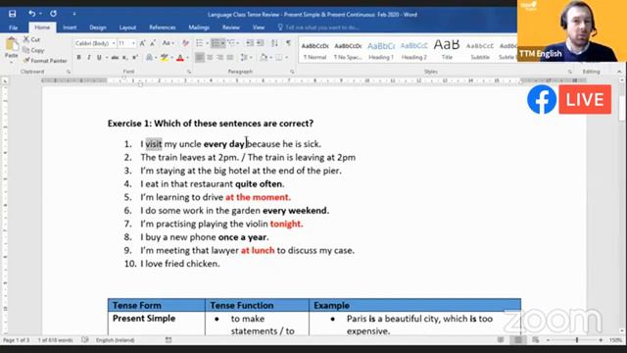Increase the paragraph indent
Viewport: 627px width, 353px height.
point(260,43)
